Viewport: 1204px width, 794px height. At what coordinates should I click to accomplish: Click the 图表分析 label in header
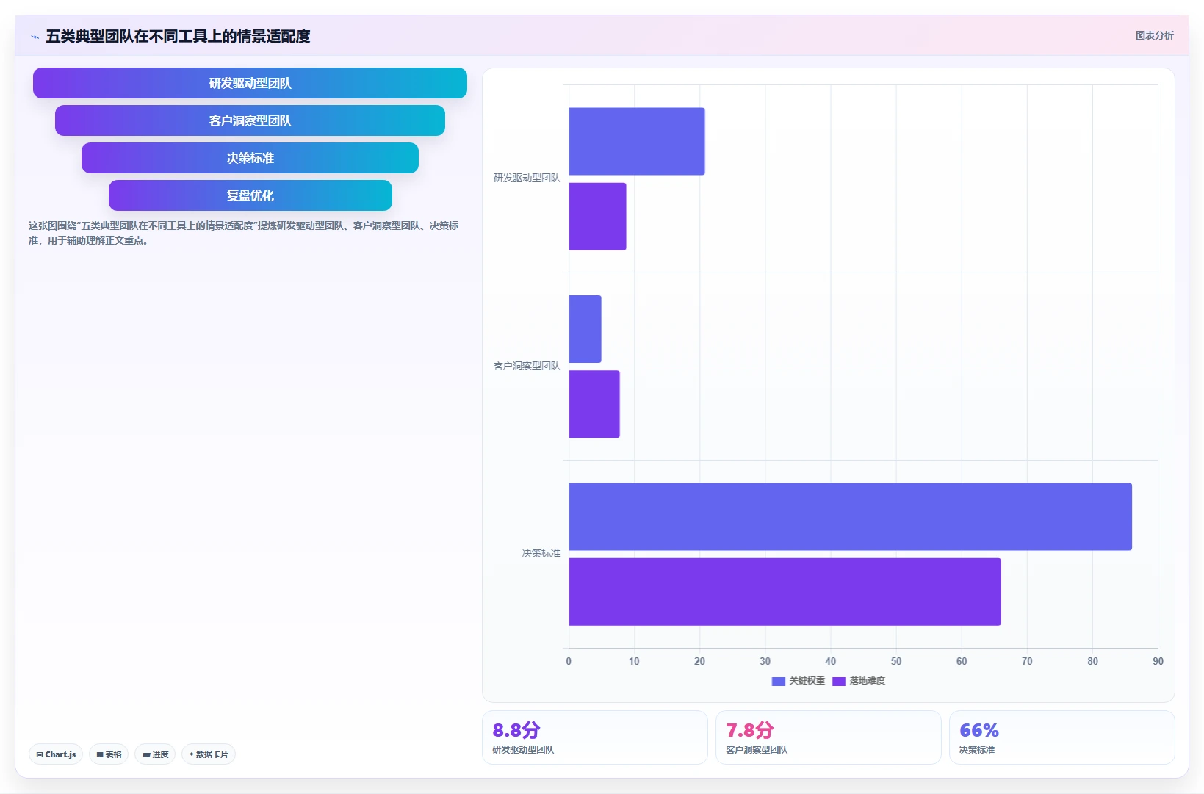point(1154,35)
